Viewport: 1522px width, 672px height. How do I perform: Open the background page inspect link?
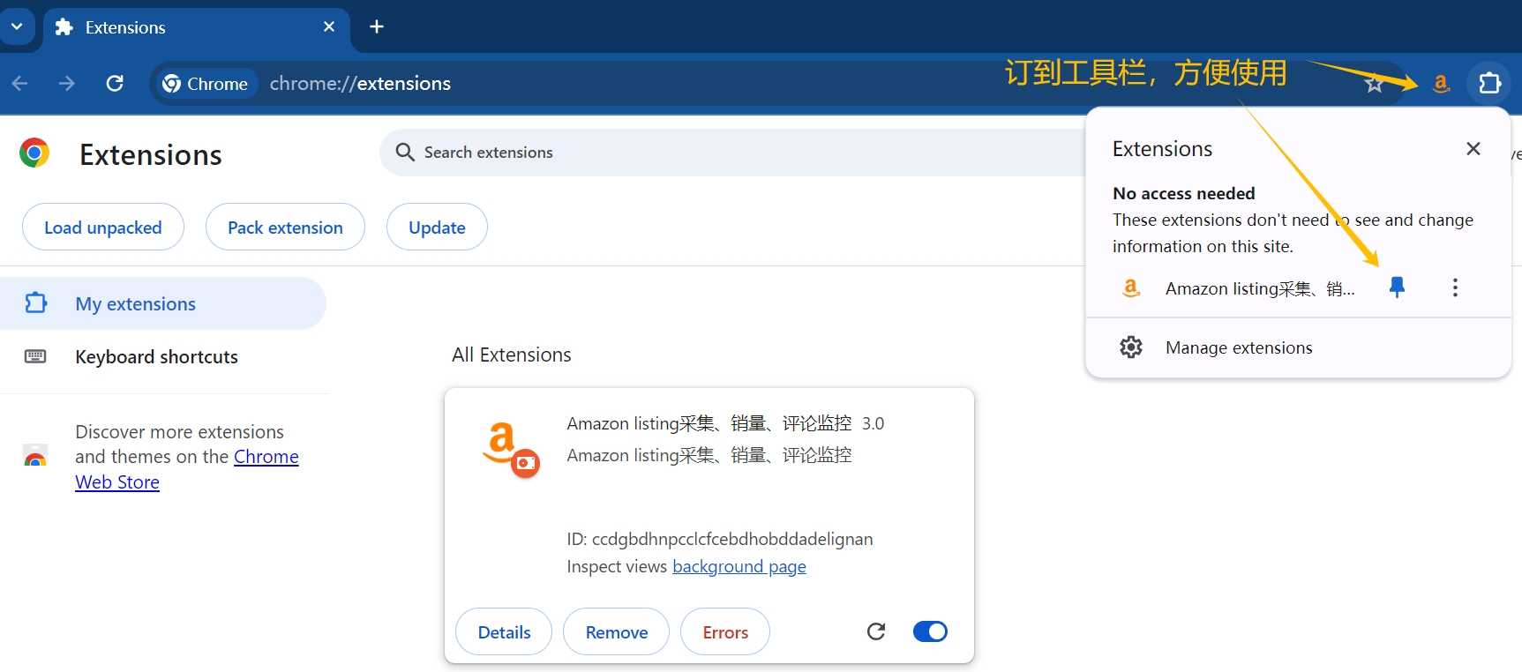(x=739, y=566)
